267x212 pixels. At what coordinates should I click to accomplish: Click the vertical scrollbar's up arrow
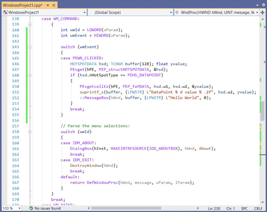263,18
